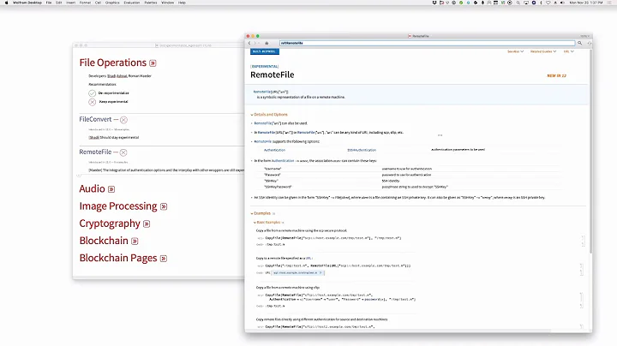Click the NEW IN 12 label
The image size is (617, 346).
click(x=556, y=75)
